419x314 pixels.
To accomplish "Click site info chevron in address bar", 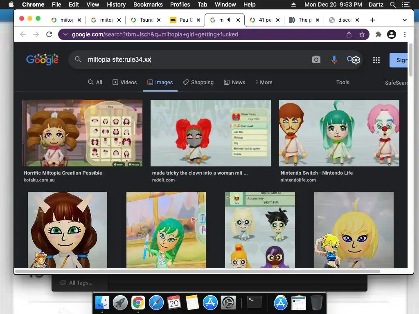I will tap(65, 34).
